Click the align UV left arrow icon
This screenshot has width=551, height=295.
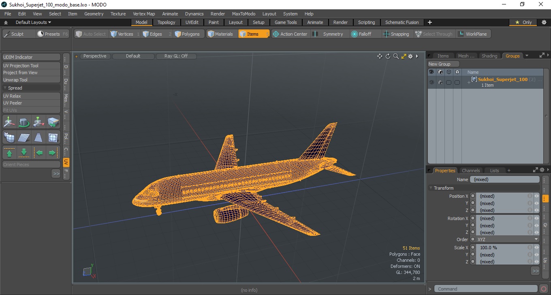(38, 153)
